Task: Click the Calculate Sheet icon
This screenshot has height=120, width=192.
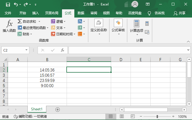Action: [147, 32]
